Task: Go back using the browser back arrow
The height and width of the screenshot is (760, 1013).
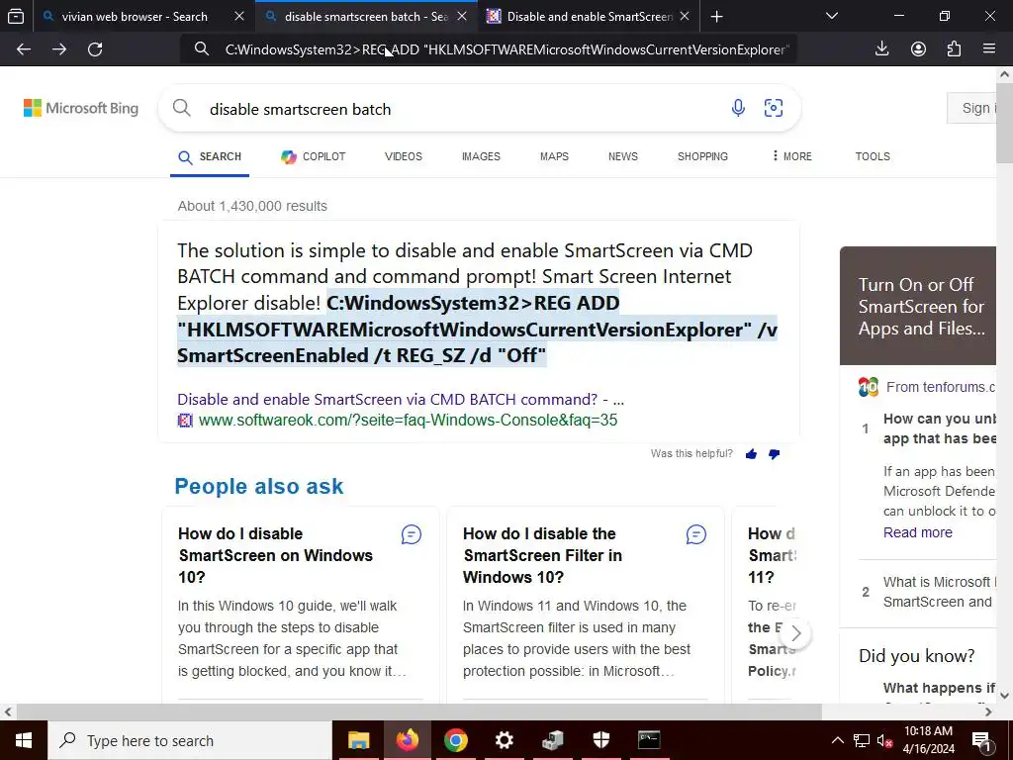Action: pyautogui.click(x=24, y=49)
